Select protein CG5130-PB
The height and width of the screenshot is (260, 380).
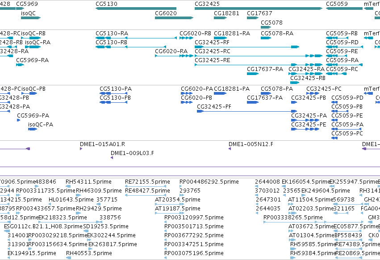coord(113,102)
